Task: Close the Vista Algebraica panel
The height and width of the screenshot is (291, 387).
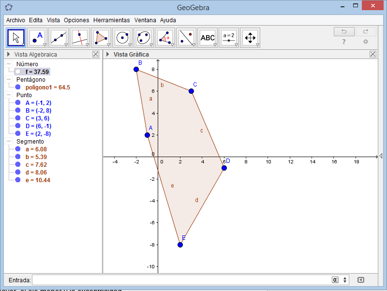Action: point(95,54)
